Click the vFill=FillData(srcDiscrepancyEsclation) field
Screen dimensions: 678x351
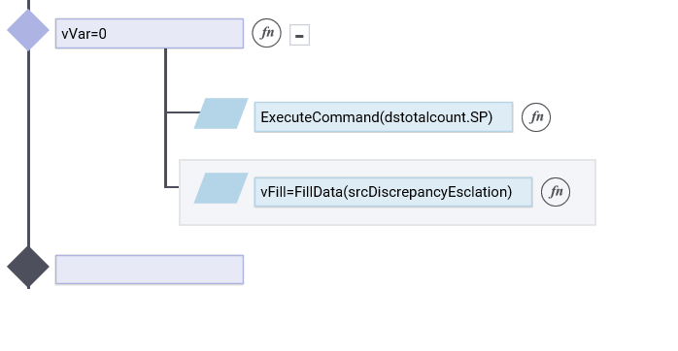pyautogui.click(x=393, y=192)
